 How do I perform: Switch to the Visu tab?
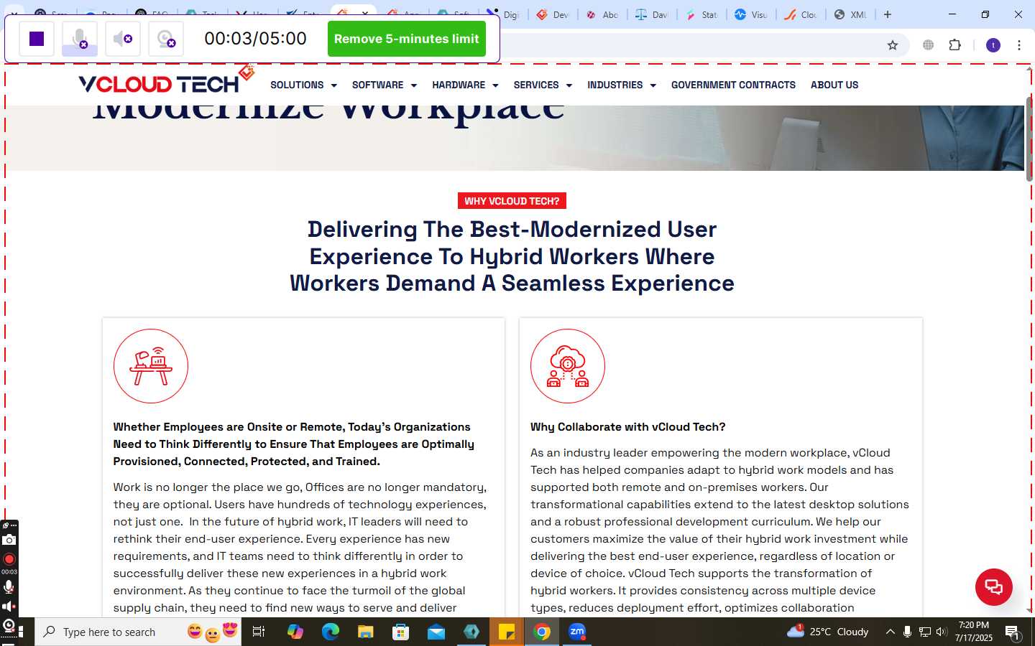[x=751, y=14]
